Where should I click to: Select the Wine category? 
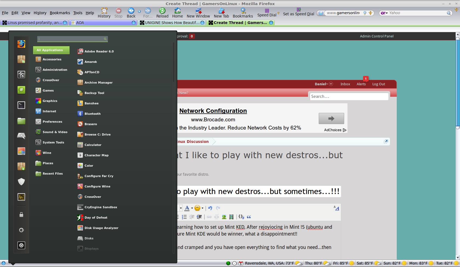coord(44,153)
